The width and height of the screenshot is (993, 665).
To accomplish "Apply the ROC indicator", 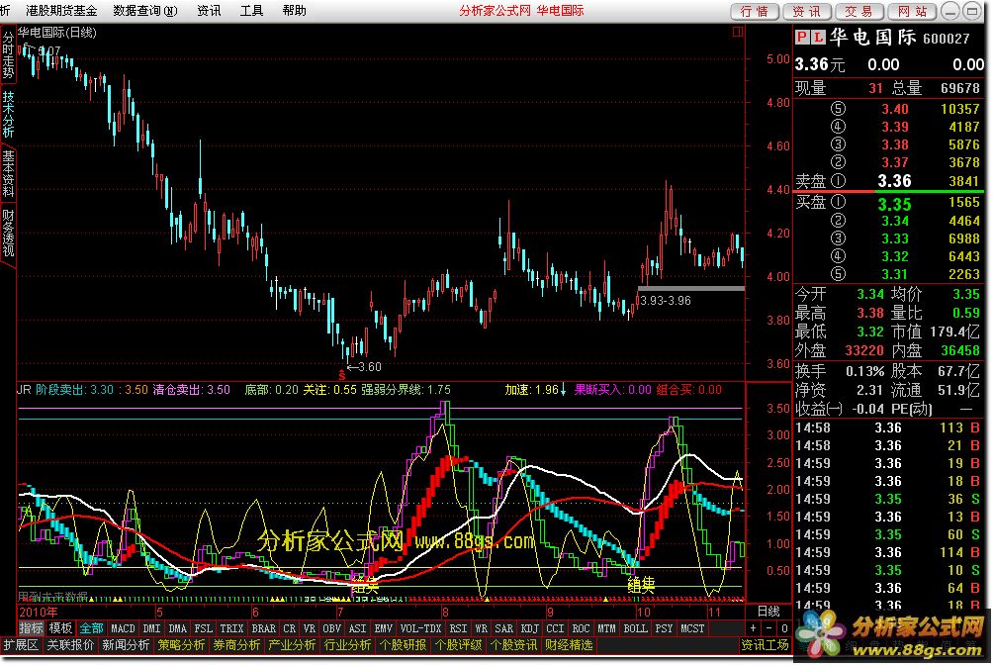I will (581, 628).
